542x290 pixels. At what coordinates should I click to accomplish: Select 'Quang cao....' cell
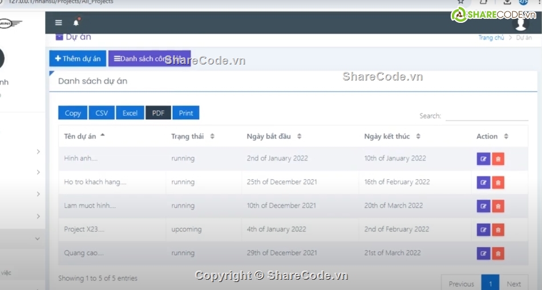(x=84, y=253)
